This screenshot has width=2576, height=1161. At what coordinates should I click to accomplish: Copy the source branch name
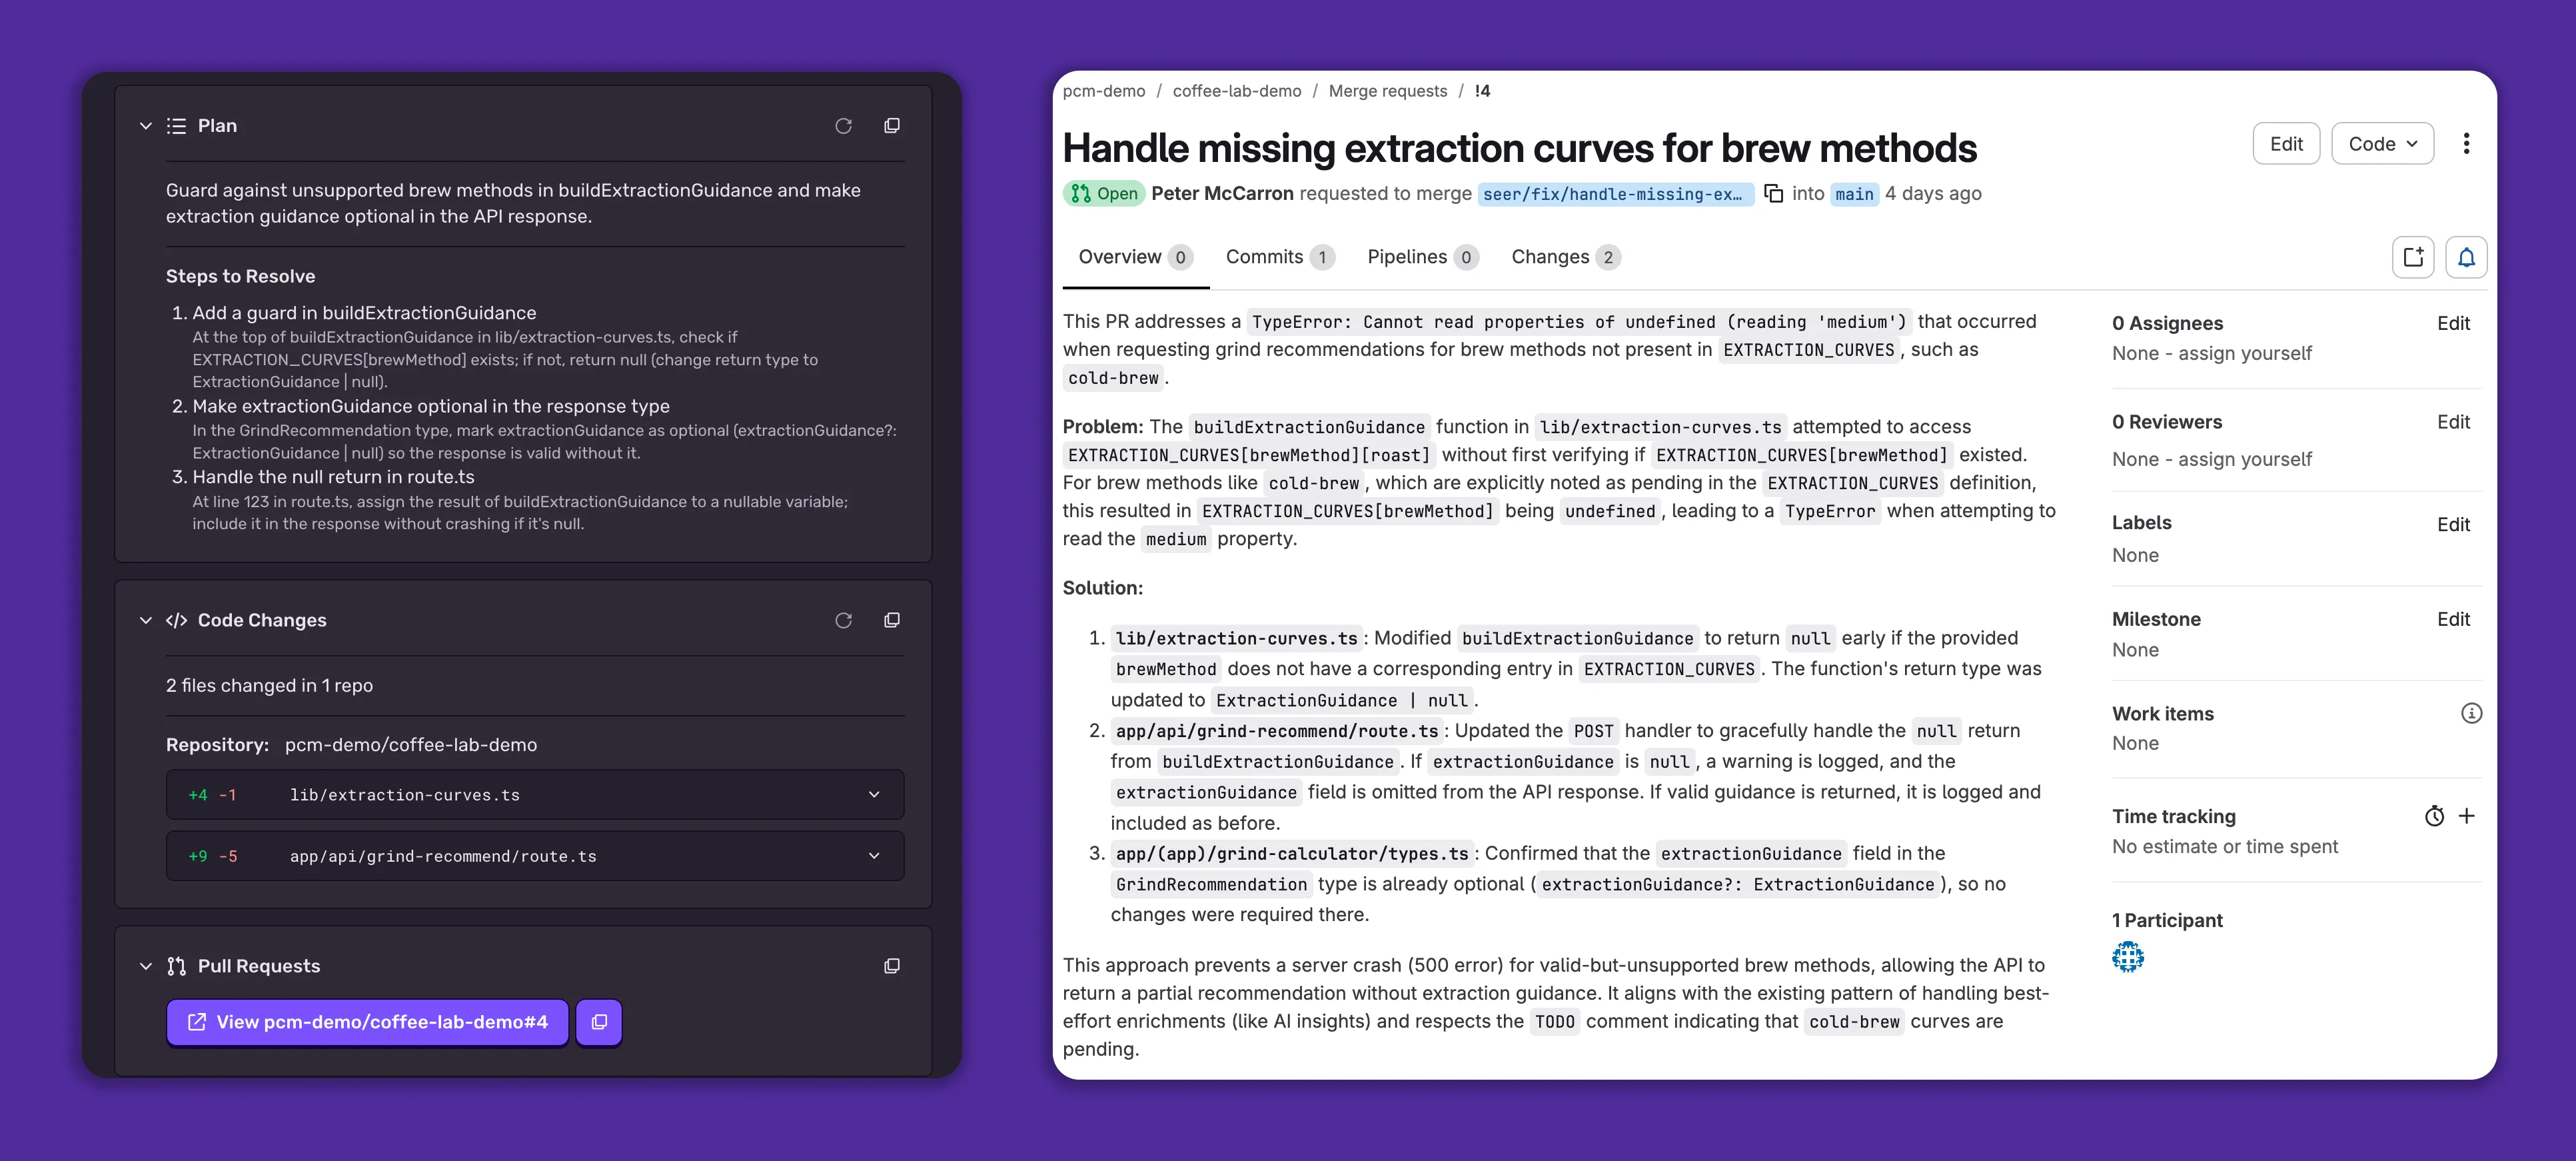[x=1773, y=194]
